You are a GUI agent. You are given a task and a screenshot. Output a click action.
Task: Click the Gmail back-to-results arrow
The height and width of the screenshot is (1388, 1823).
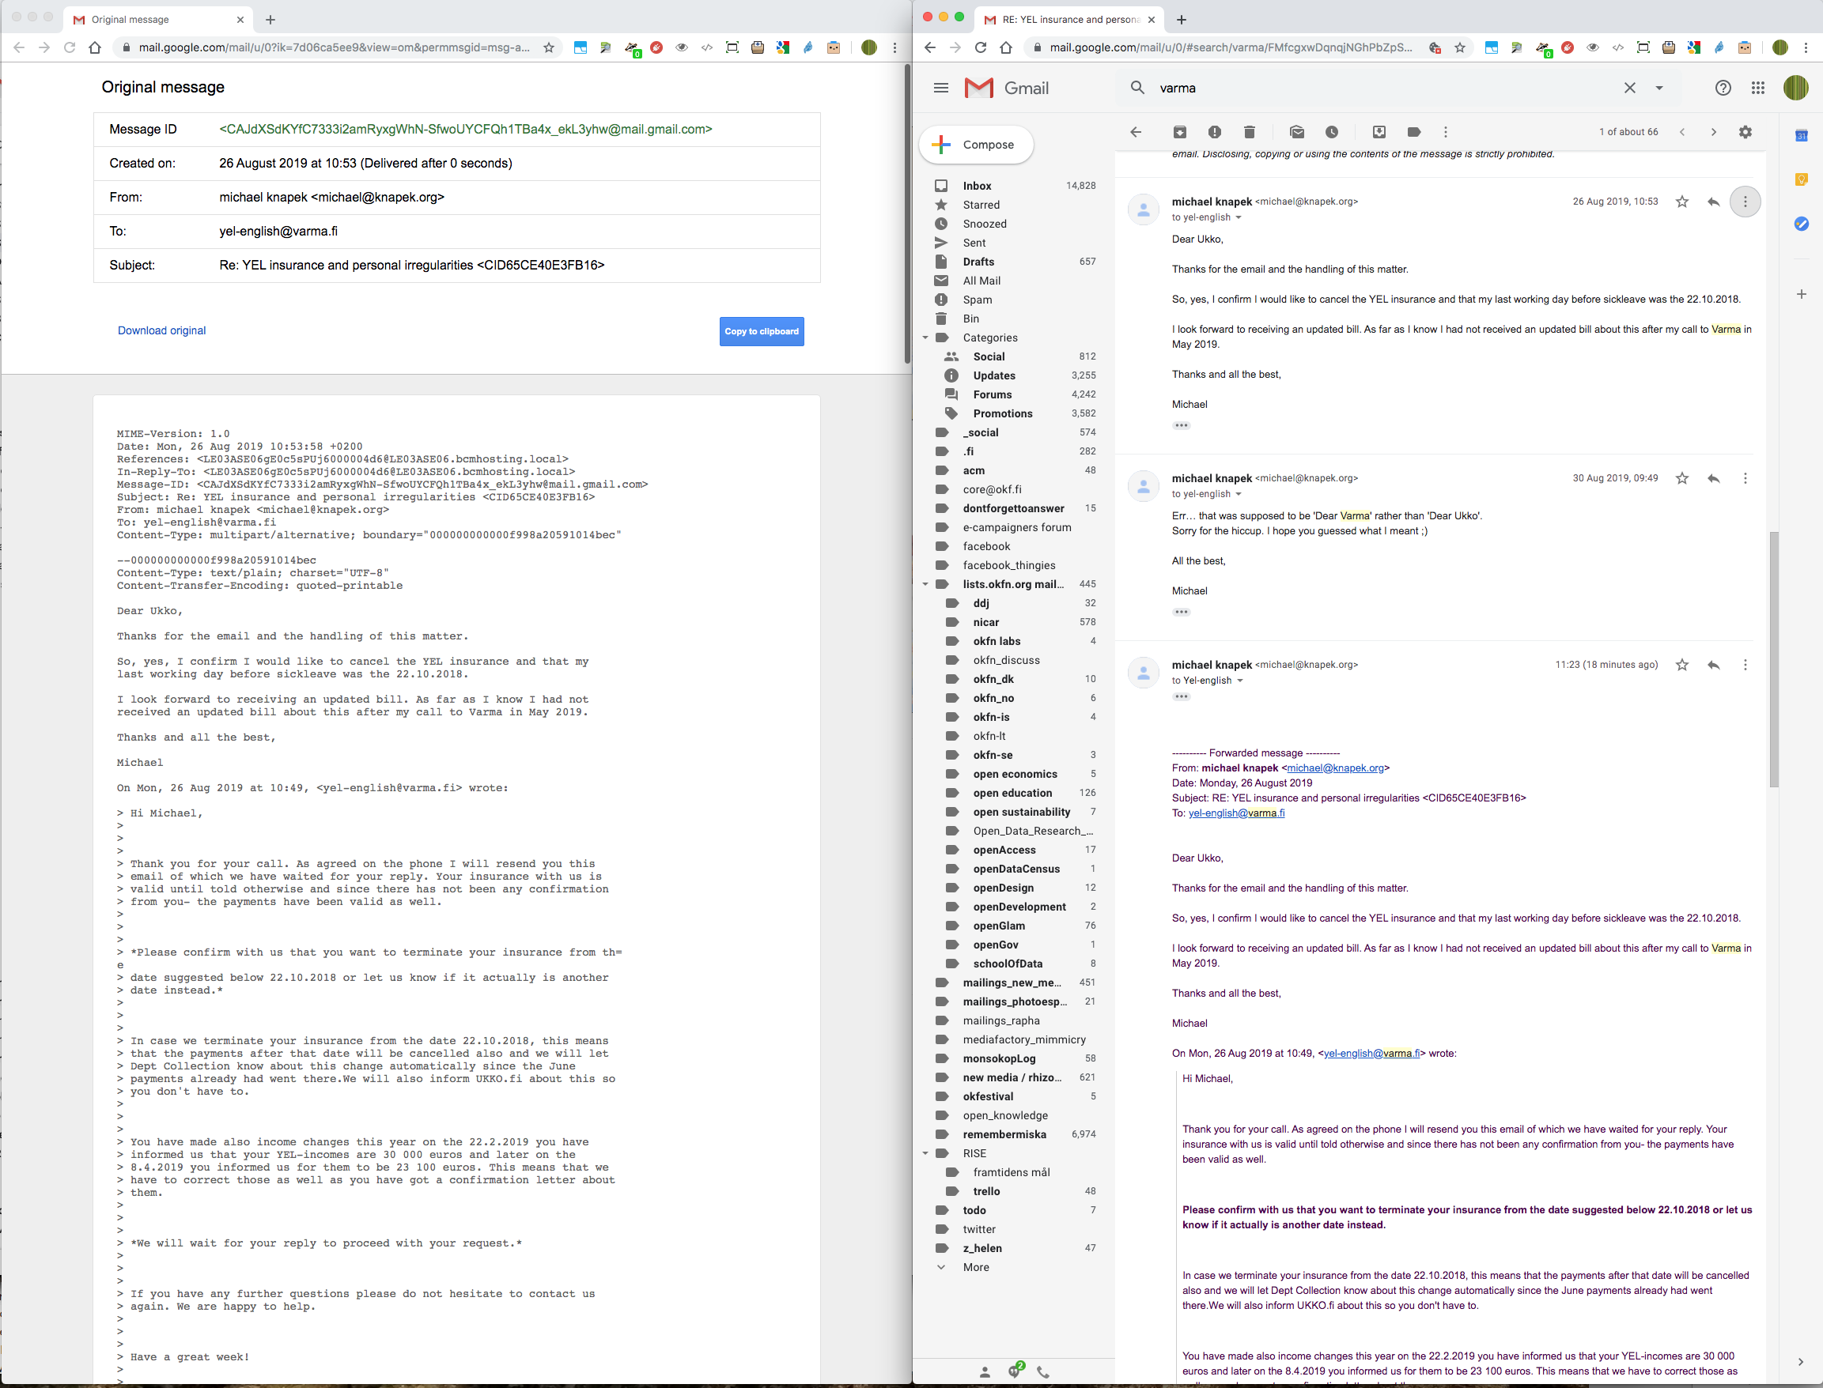tap(1136, 132)
